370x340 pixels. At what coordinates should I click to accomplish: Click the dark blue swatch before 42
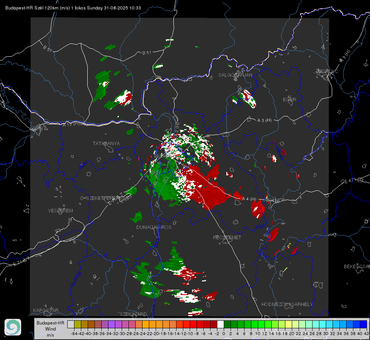pos(364,324)
